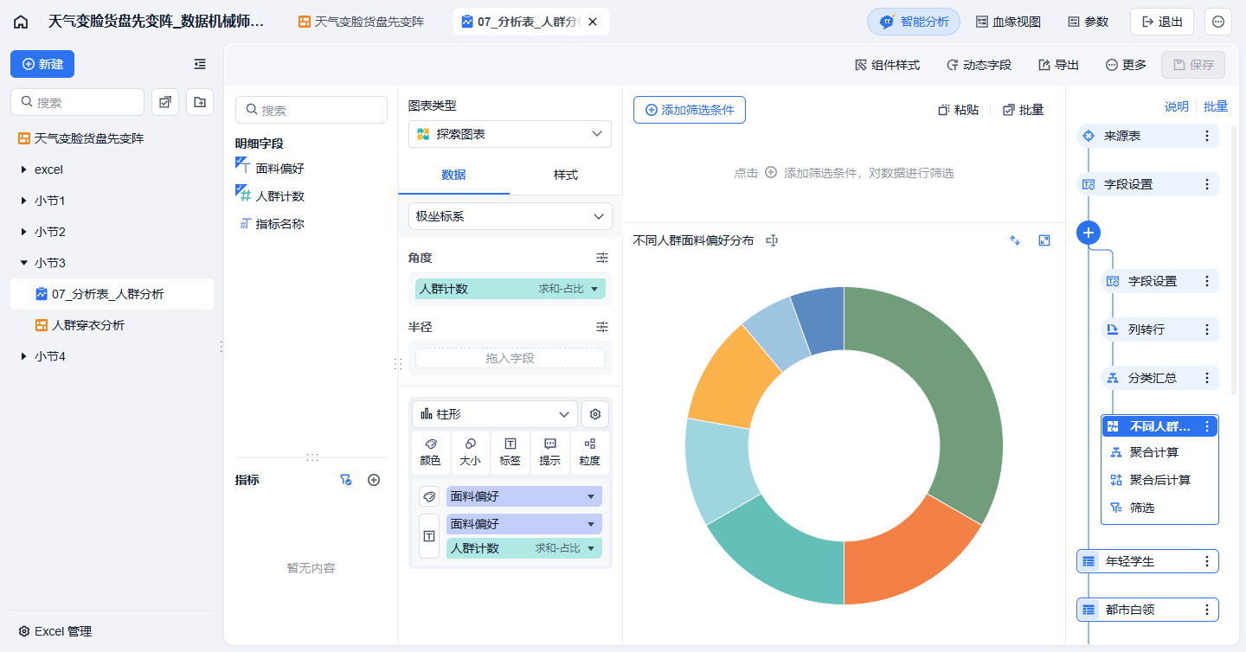Click the sparkle icon above the chart
The width and height of the screenshot is (1246, 652).
coord(1015,240)
